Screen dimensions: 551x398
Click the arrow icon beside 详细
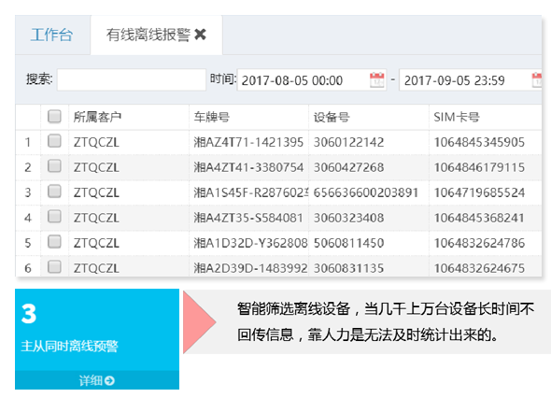coord(109,380)
